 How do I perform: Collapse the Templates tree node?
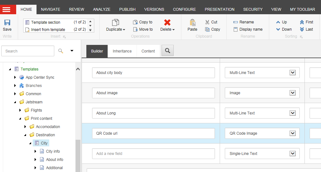click(10, 69)
